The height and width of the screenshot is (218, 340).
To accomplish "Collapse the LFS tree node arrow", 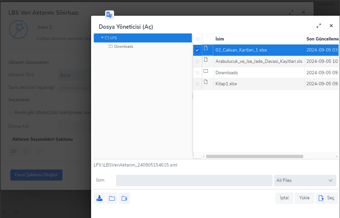I will [102, 38].
